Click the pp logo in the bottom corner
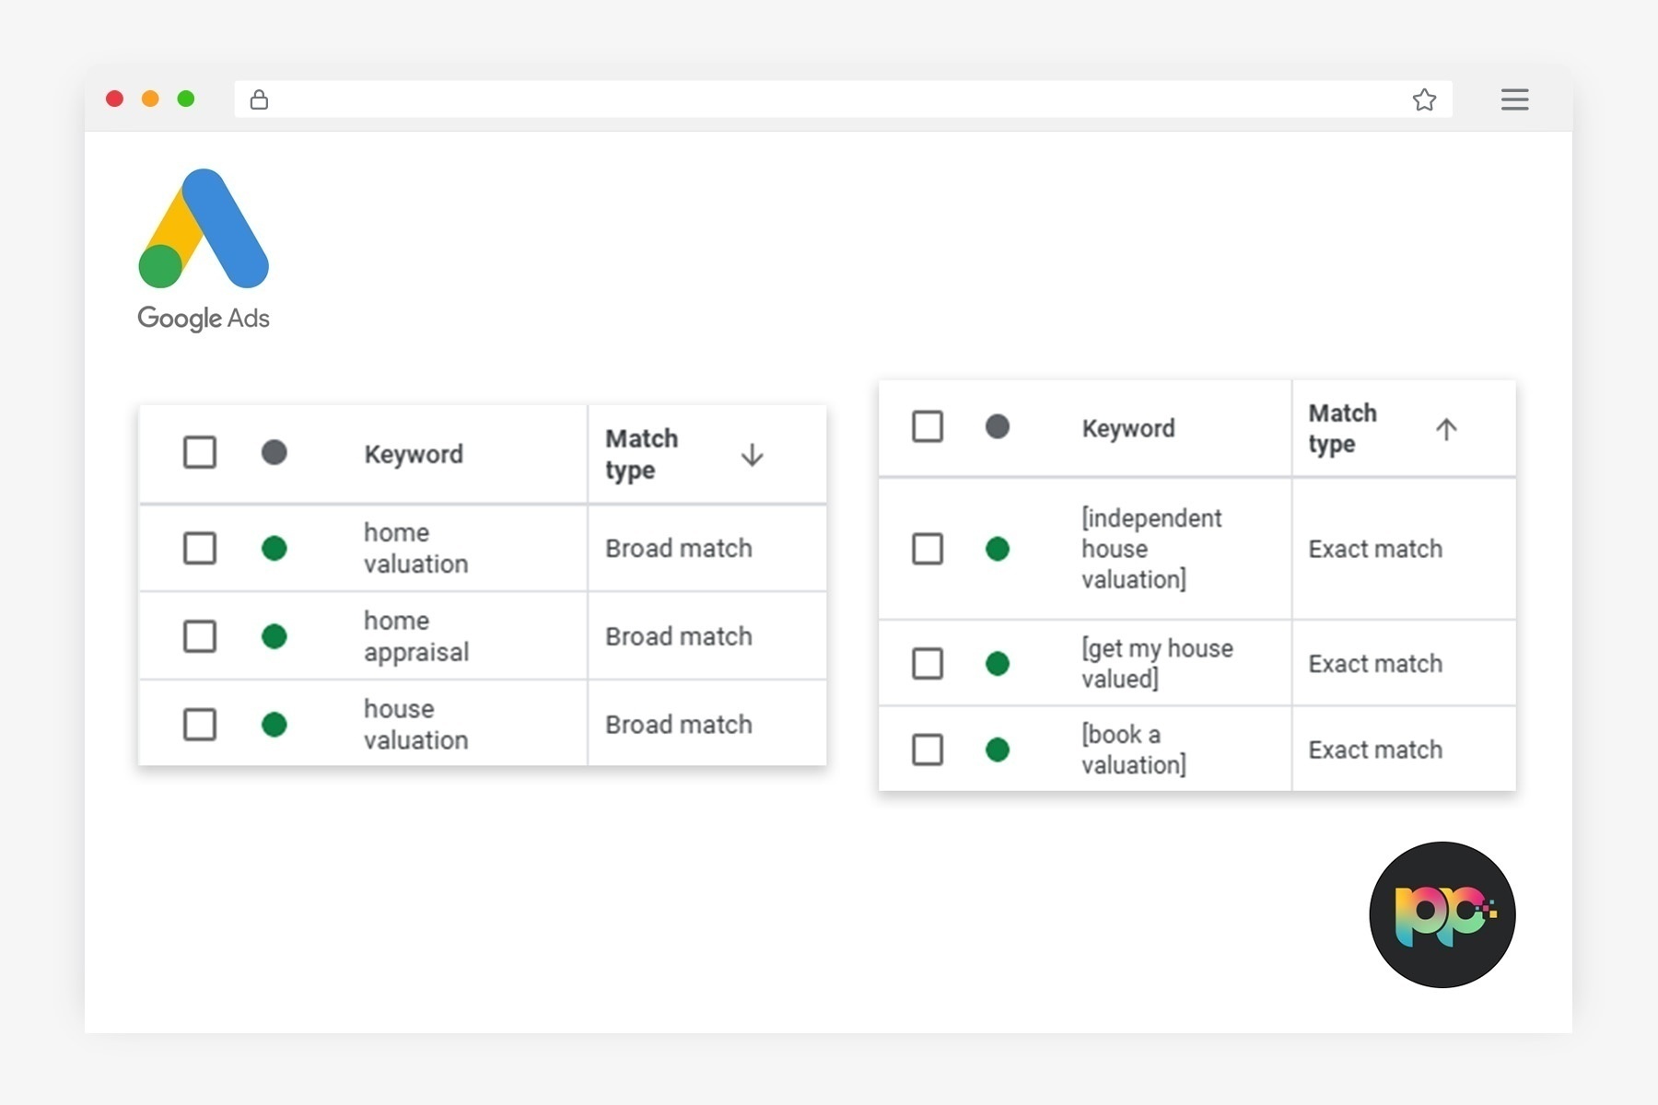 click(1442, 915)
